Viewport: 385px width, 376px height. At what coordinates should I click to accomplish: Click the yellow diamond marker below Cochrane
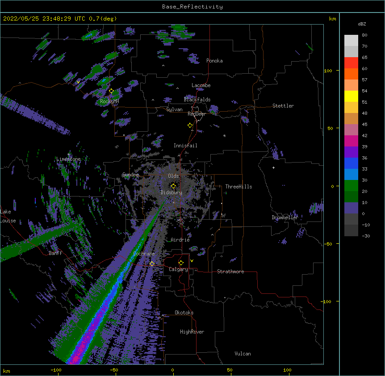[152, 264]
